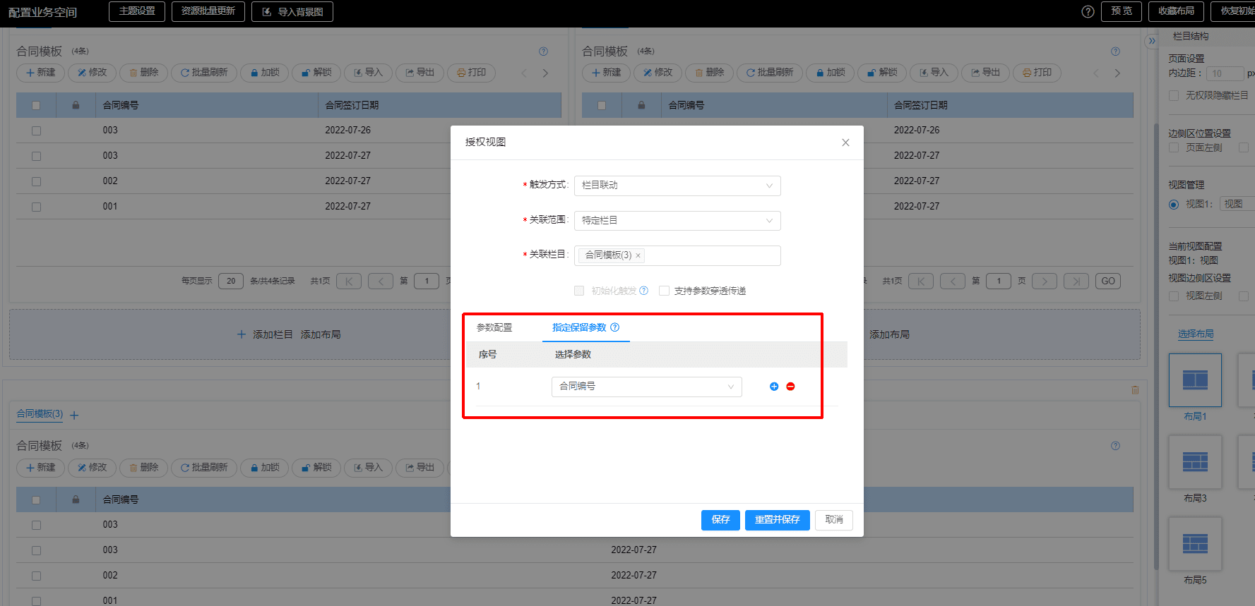The height and width of the screenshot is (606, 1255).
Task: Click 导入 in the top-right panel toolbar
Action: pyautogui.click(x=934, y=73)
